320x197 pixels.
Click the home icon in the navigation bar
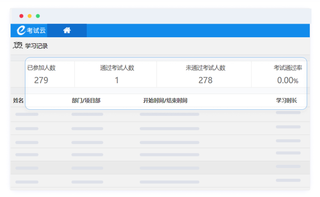tap(67, 30)
